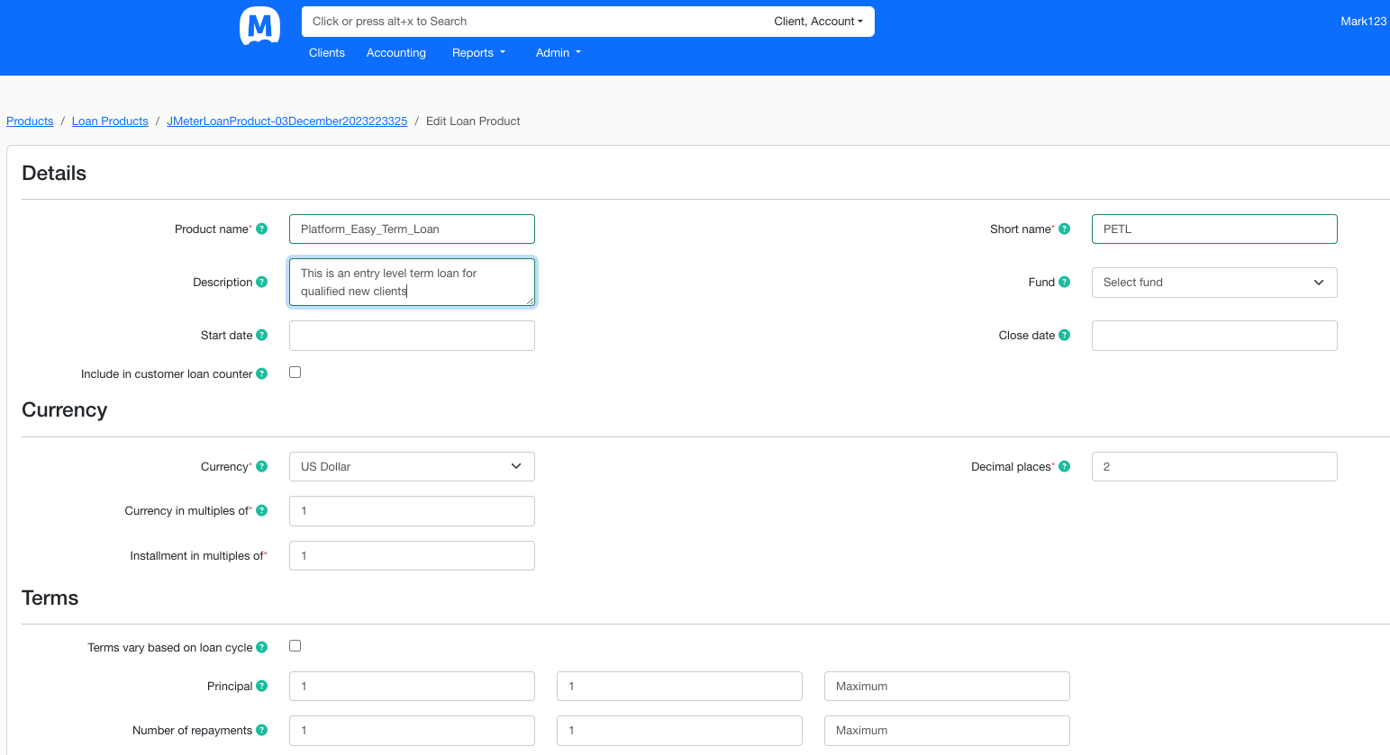Go to Loan Products breadcrumb link
The width and height of the screenshot is (1390, 755).
pyautogui.click(x=110, y=121)
